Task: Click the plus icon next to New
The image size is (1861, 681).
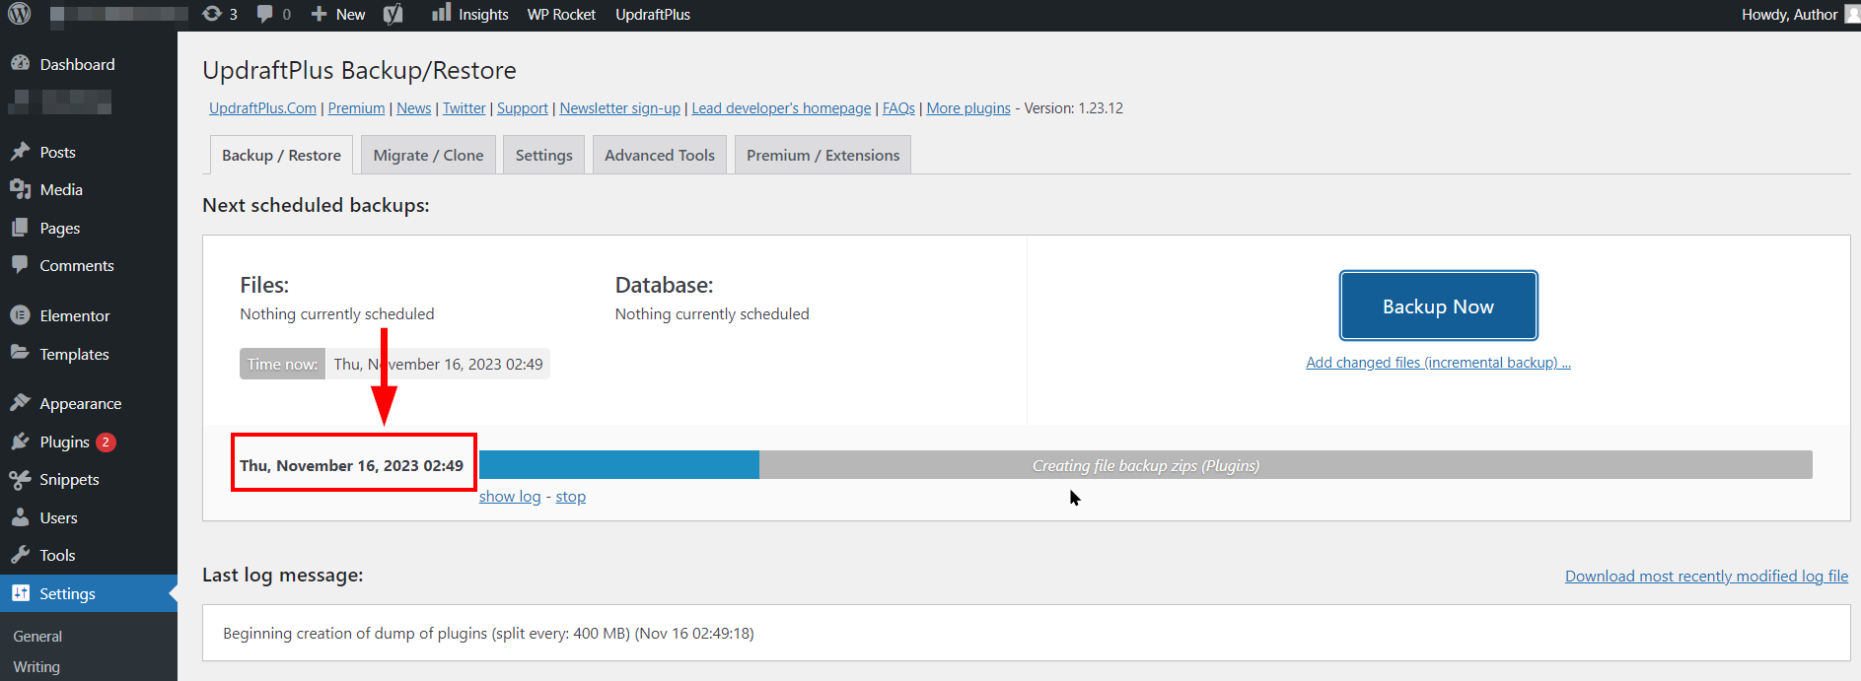Action: pos(319,14)
